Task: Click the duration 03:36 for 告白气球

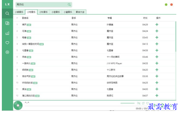Action: (145, 76)
